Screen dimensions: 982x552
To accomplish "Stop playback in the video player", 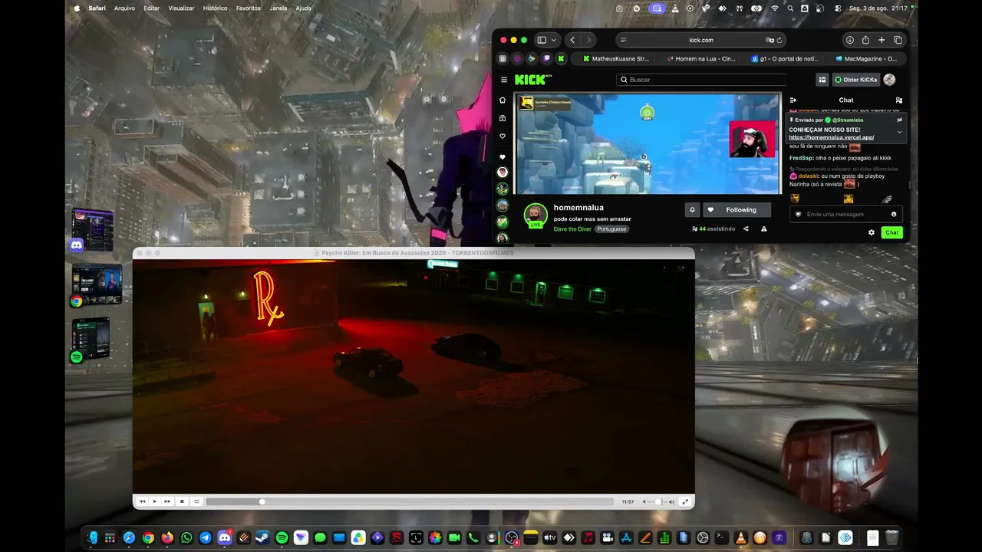I will point(182,501).
